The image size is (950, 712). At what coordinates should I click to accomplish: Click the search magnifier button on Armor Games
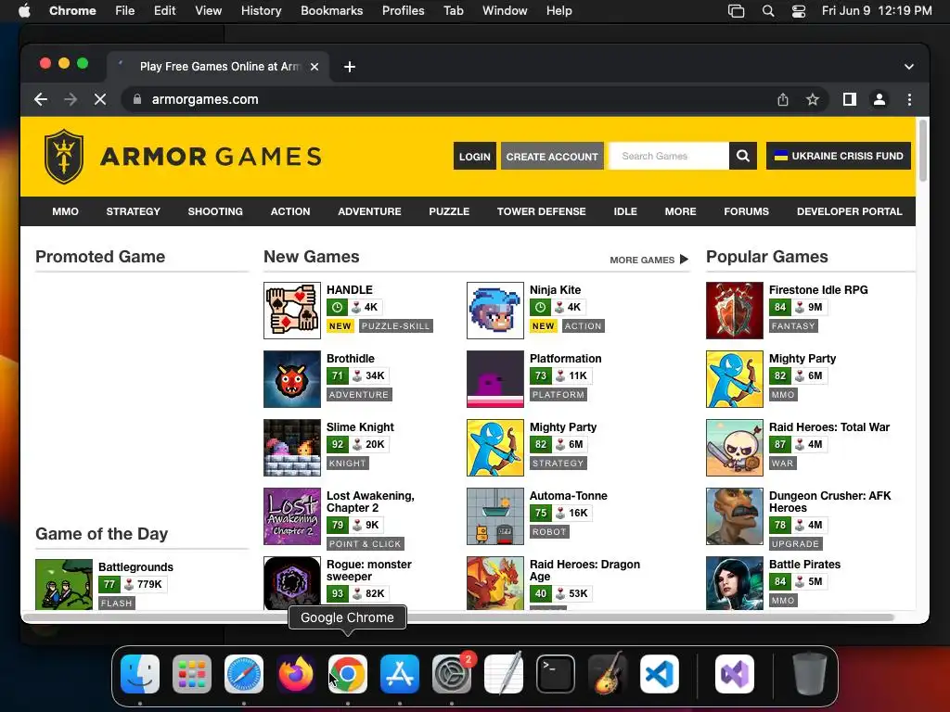pyautogui.click(x=743, y=156)
